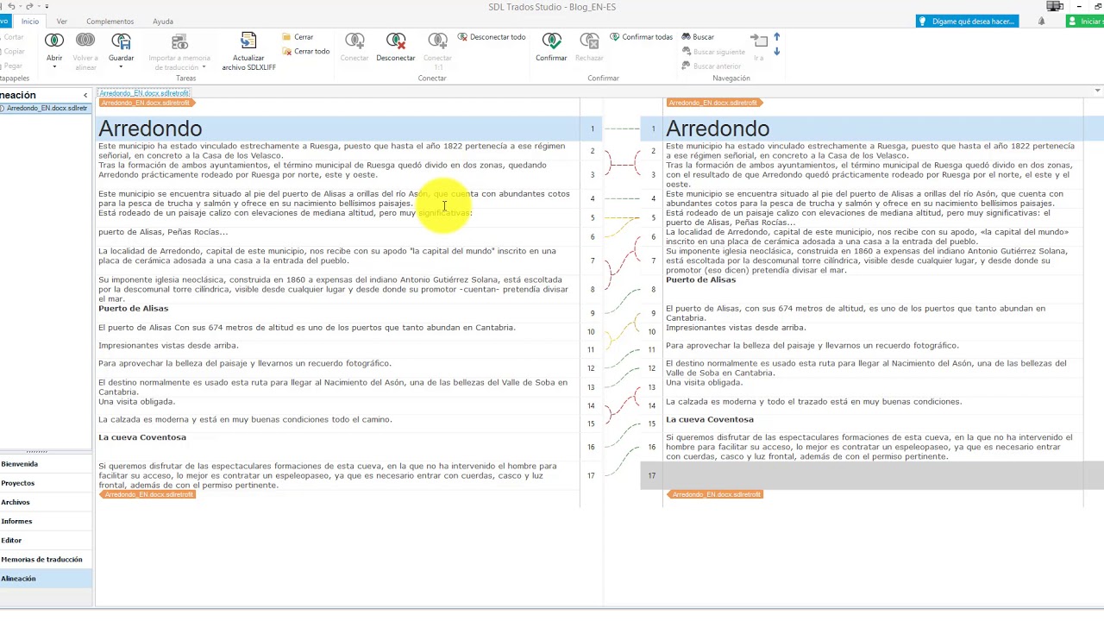This screenshot has height=621, width=1104.
Task: Click Dígame qué desea hacer search box
Action: 967,21
